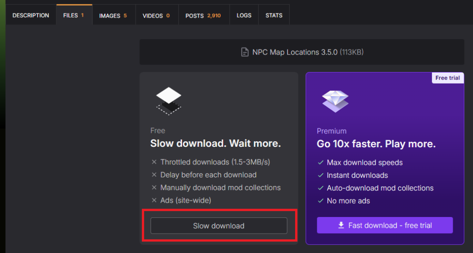The image size is (473, 253).
Task: Click the X icon next to Ads (site-wide)
Action: [x=154, y=200]
